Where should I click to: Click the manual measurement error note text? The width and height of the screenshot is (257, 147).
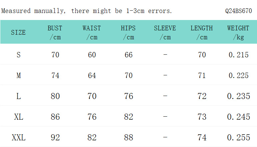click(87, 11)
